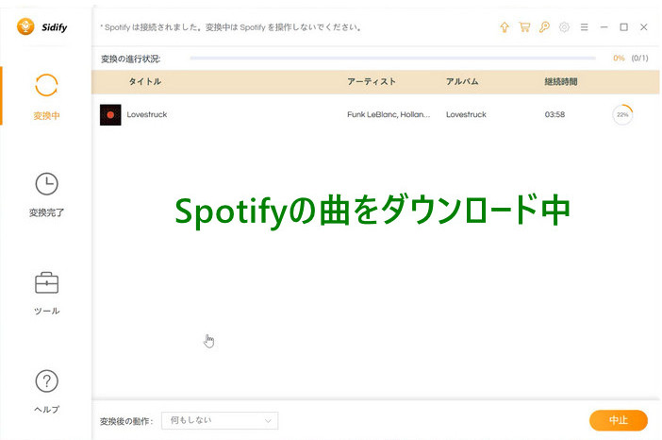Click the タイトル column header
Screen dimensions: 662x440
point(145,81)
